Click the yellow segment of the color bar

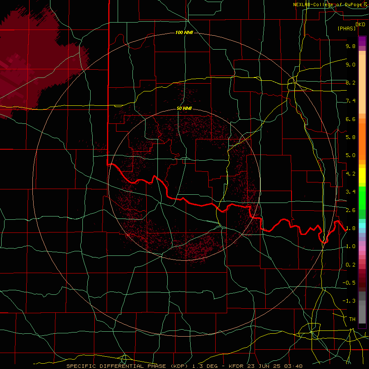click(x=362, y=175)
